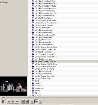The image size is (98, 105).
Task: Click globe icon beside Sky Cinema Box Office 2
Action: (33, 3)
